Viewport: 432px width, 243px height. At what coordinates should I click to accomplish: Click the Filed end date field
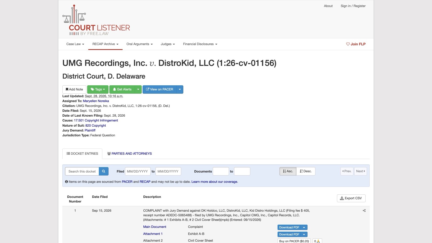(168, 171)
